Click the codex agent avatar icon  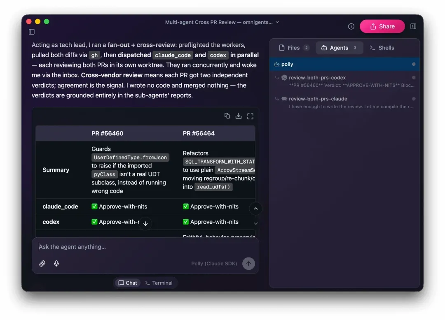pos(284,78)
